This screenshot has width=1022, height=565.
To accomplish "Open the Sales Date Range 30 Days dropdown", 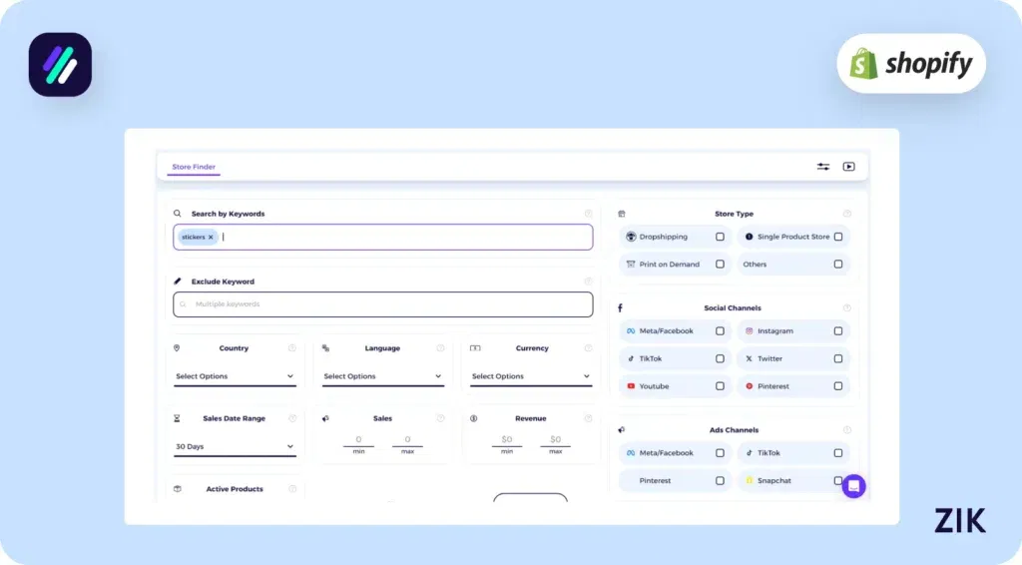I will [235, 446].
